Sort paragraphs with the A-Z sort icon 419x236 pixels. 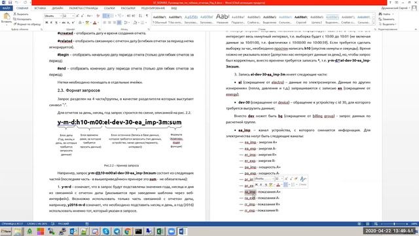pyautogui.click(x=141, y=16)
